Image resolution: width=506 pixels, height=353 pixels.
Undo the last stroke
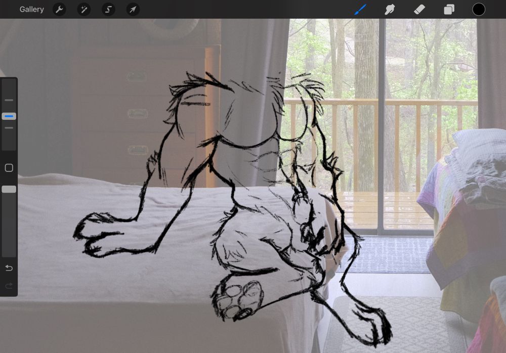click(x=9, y=268)
